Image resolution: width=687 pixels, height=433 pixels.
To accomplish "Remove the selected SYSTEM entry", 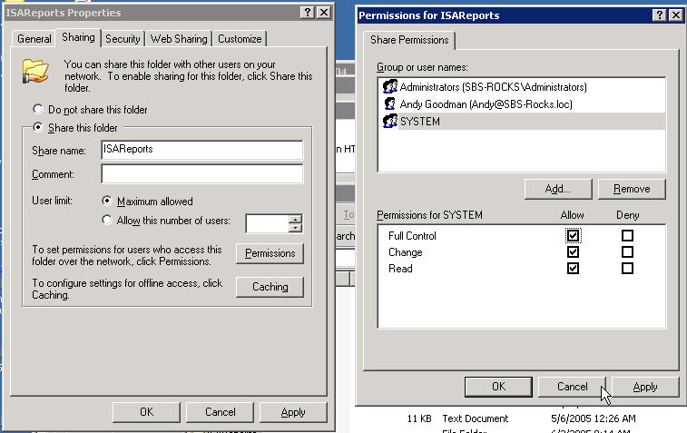I will [632, 189].
